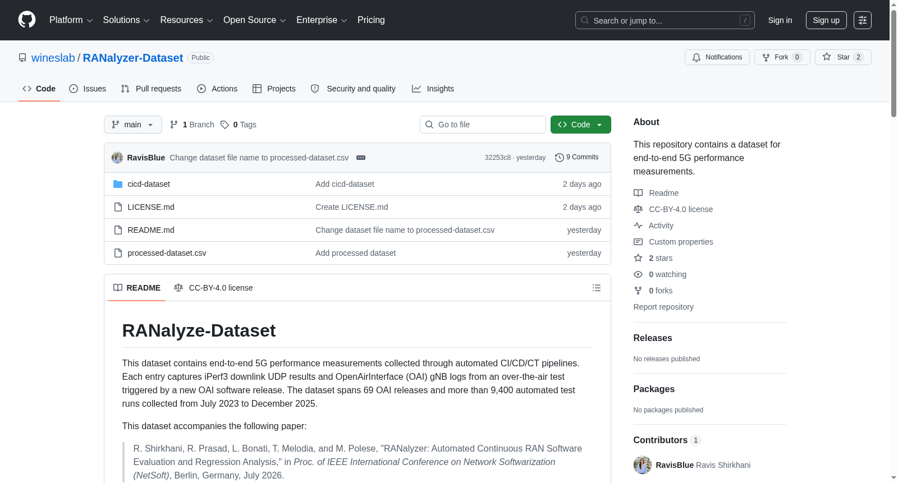898x483 pixels.
Task: Select the CC-BY-4.0 license tab
Action: (x=213, y=288)
